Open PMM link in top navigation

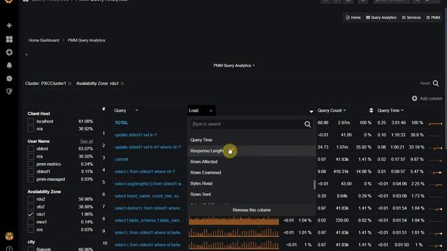pyautogui.click(x=433, y=17)
